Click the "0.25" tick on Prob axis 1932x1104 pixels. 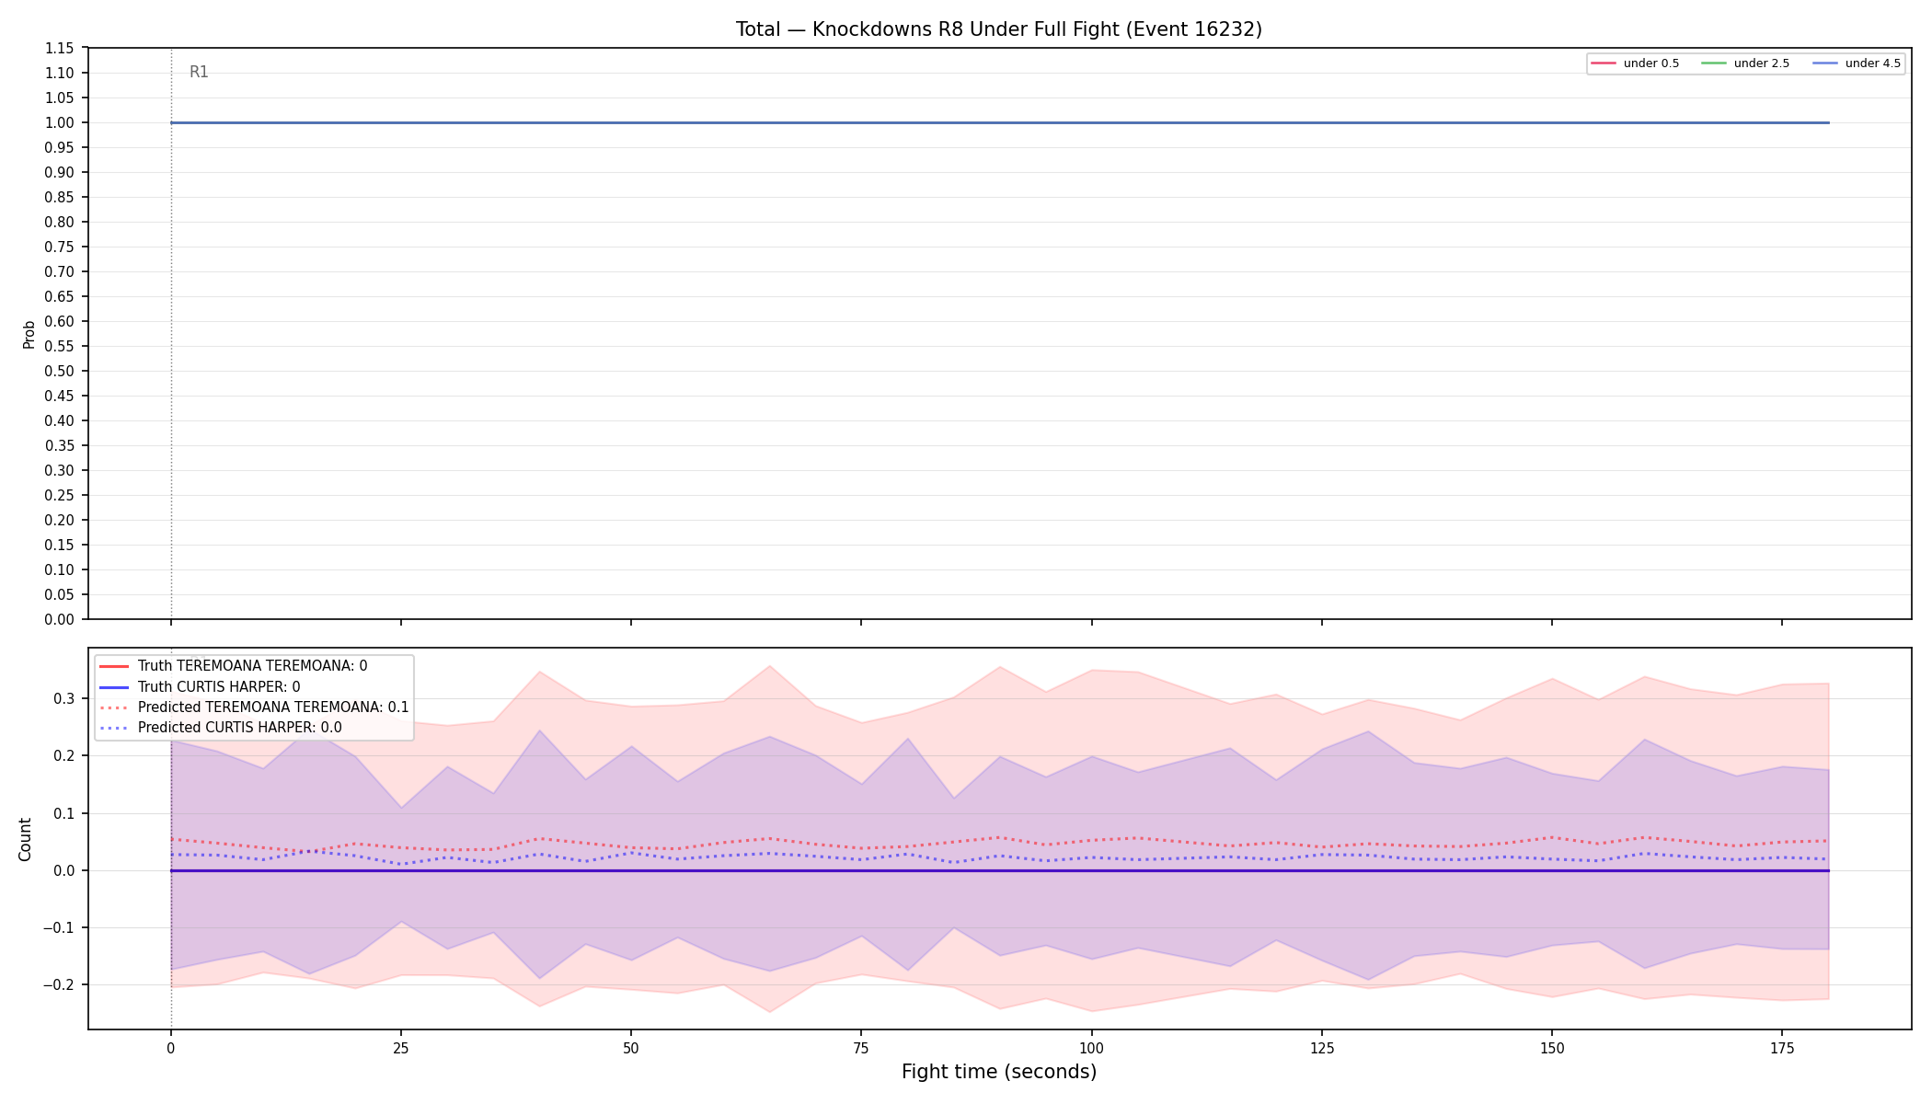pos(61,495)
